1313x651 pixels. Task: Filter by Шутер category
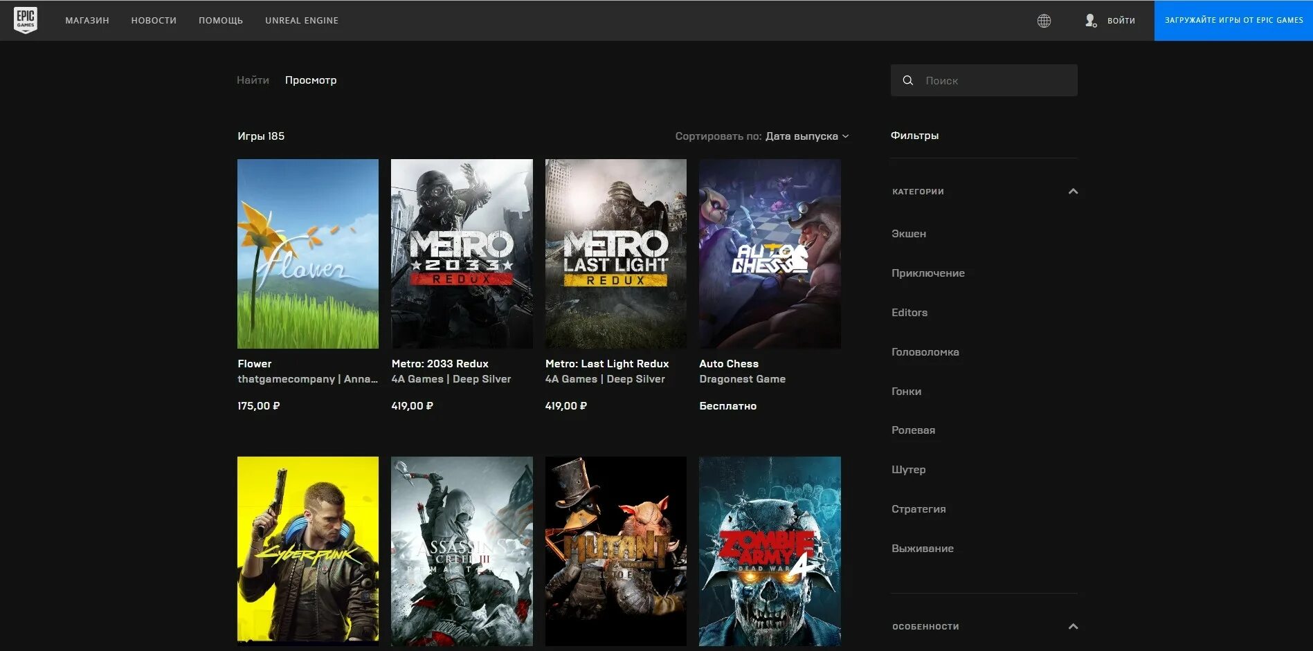(x=908, y=470)
